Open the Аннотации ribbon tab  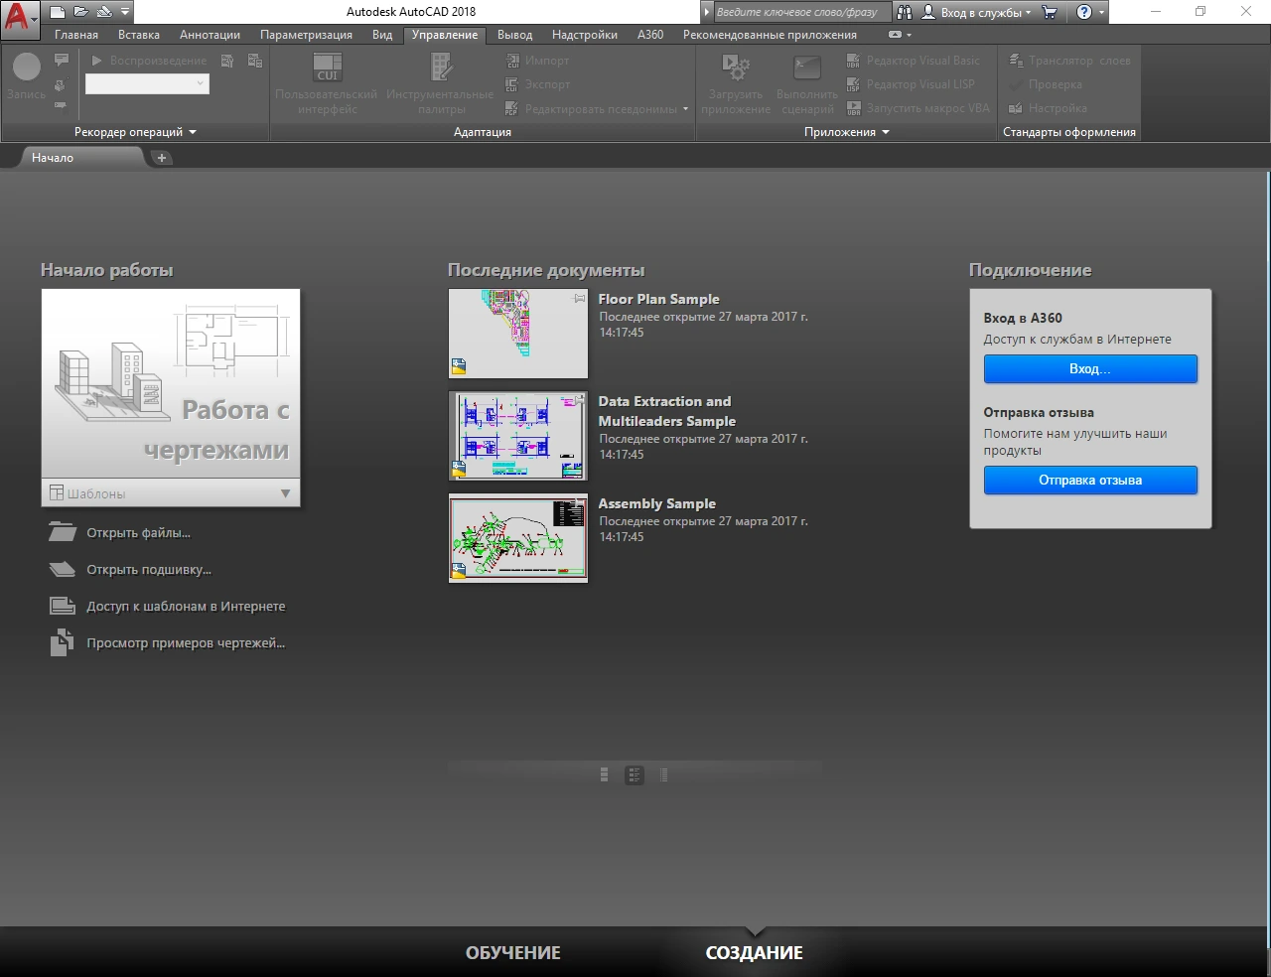pyautogui.click(x=210, y=35)
